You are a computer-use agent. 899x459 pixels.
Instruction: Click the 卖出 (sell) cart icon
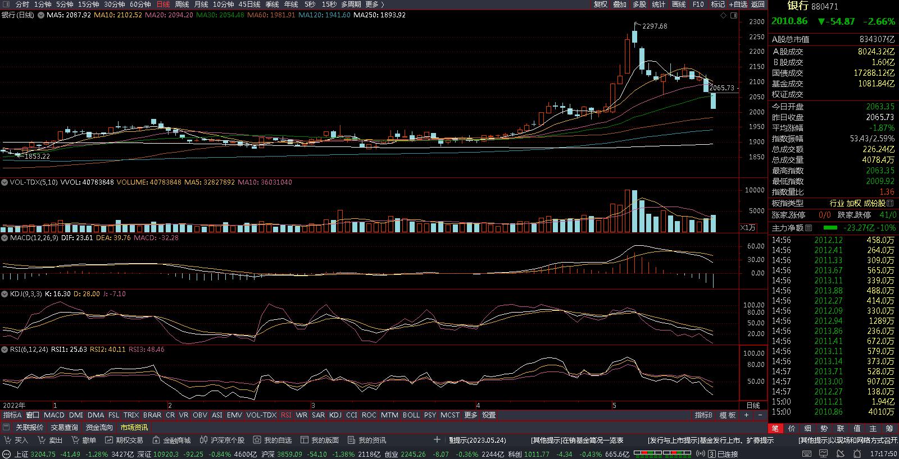click(x=42, y=440)
